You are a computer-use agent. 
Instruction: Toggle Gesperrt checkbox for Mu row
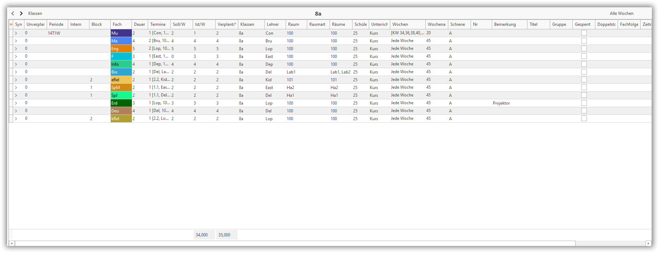584,33
